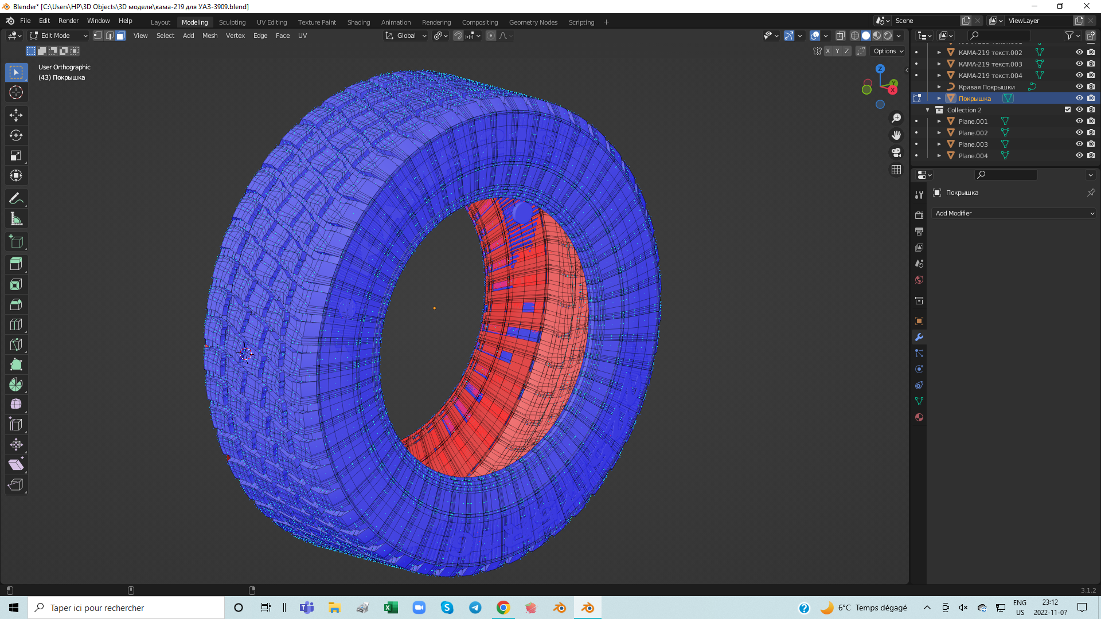Choose the Spin tool
Screen dimensions: 1101x619
point(16,385)
